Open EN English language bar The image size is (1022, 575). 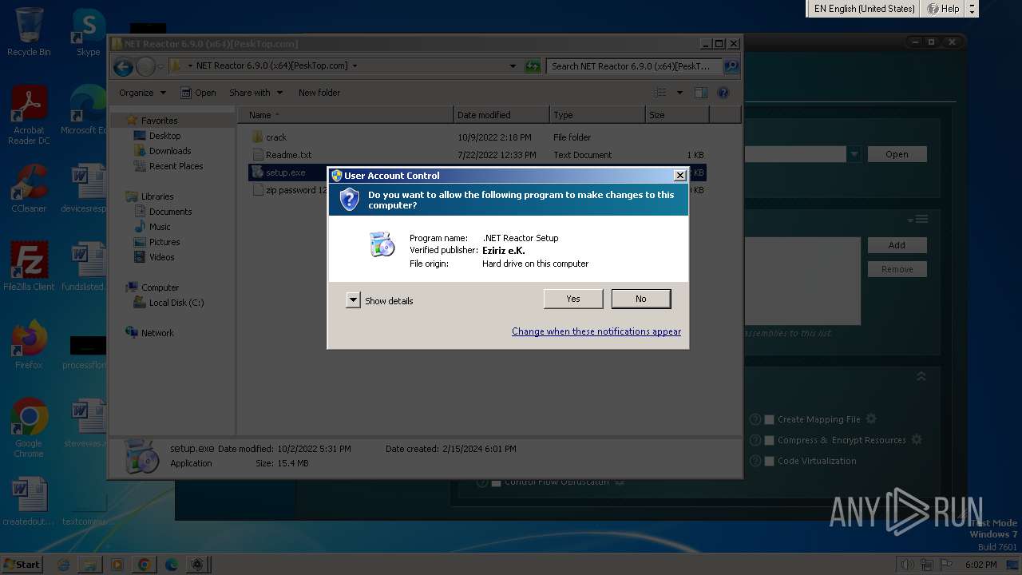(x=863, y=9)
